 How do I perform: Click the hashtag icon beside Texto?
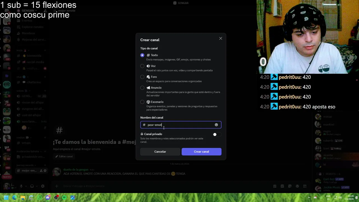point(148,55)
